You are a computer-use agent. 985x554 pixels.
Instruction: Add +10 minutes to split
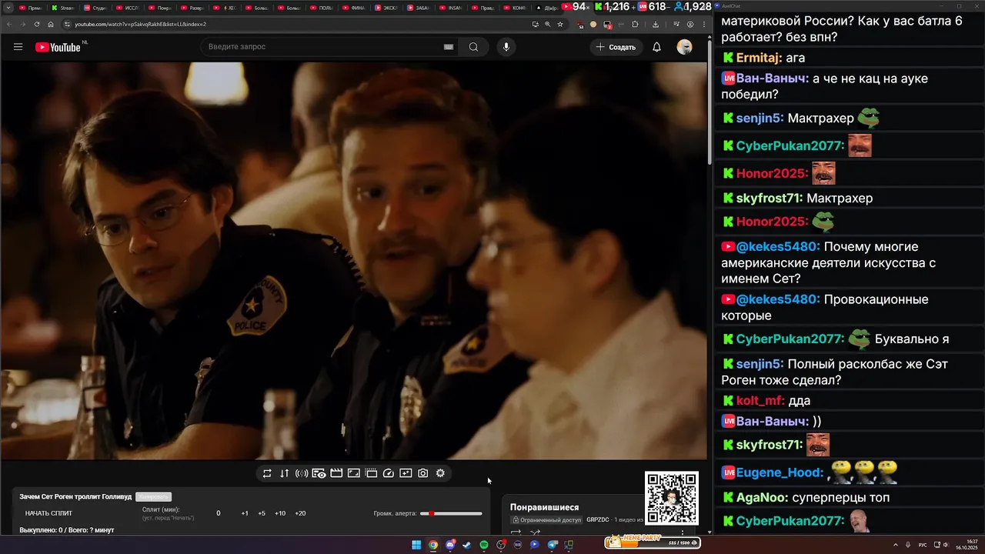tap(280, 513)
